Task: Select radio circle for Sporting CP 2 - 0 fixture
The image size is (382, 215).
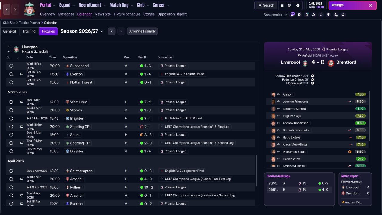Action: pos(11,143)
